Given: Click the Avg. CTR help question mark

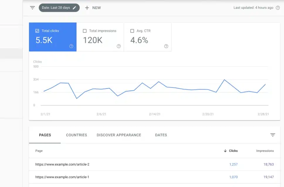Looking at the screenshot, I should click(166, 46).
